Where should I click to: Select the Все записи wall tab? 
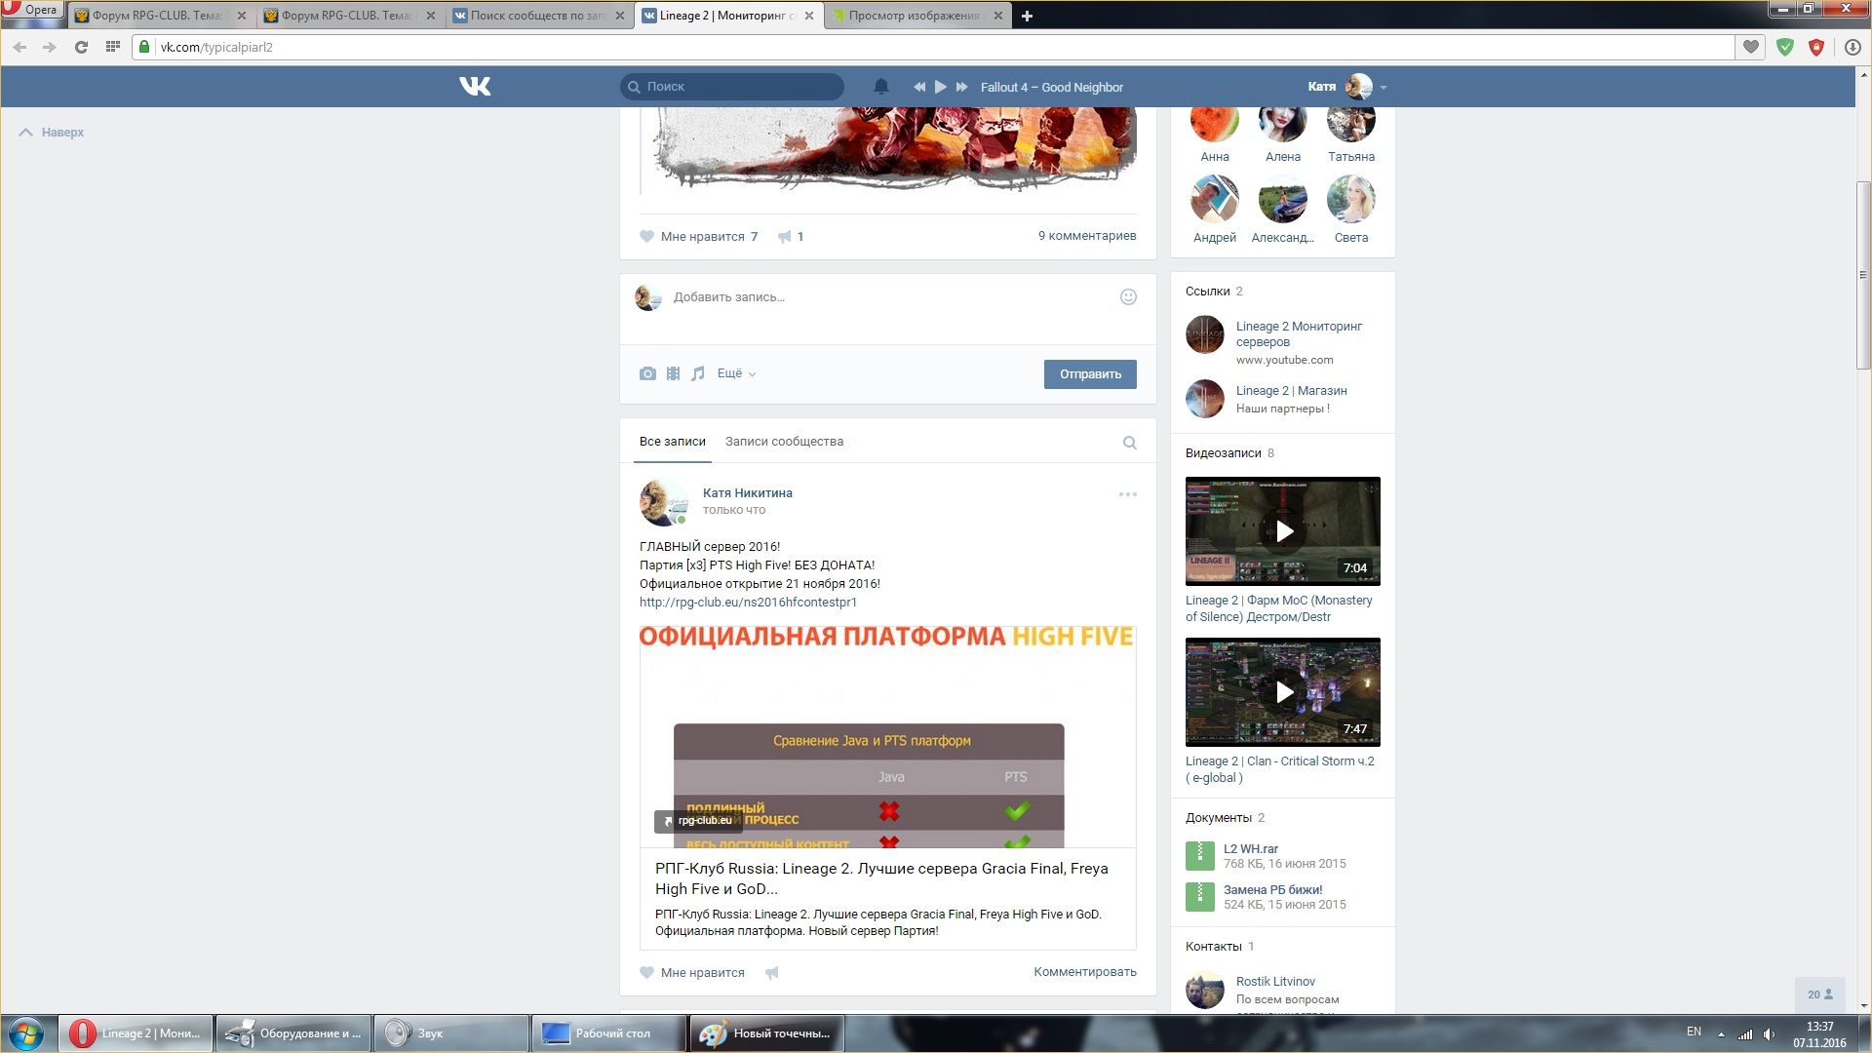tap(673, 442)
